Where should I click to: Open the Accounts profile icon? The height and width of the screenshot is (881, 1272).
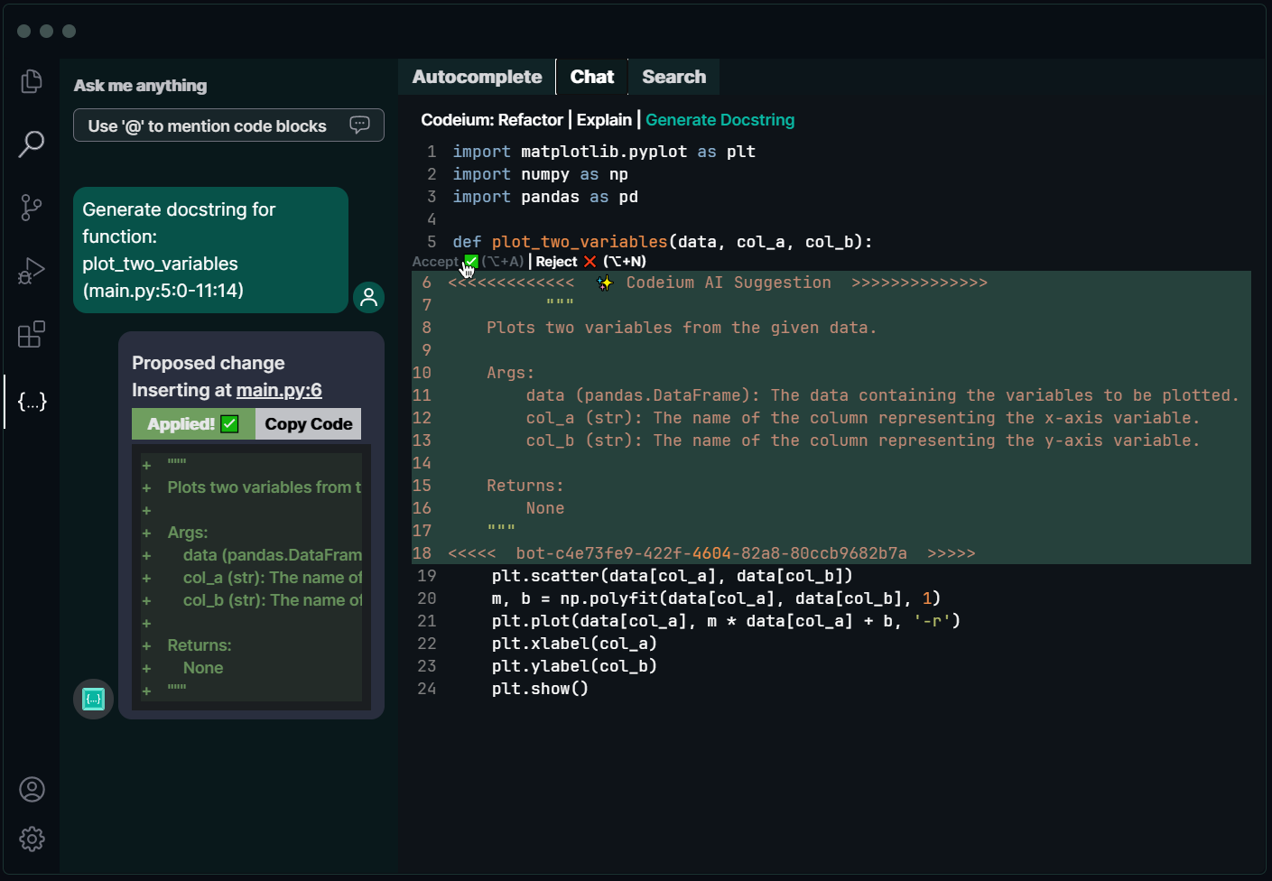[x=32, y=790]
